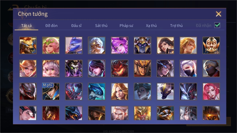Select the golden monkey king hero
Viewport: 237px width, 133px height.
[x=142, y=113]
